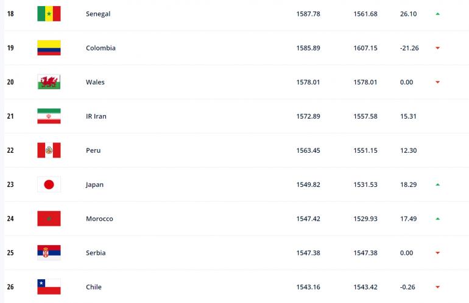
Task: Select the Wales dragon flag
Action: click(x=49, y=82)
